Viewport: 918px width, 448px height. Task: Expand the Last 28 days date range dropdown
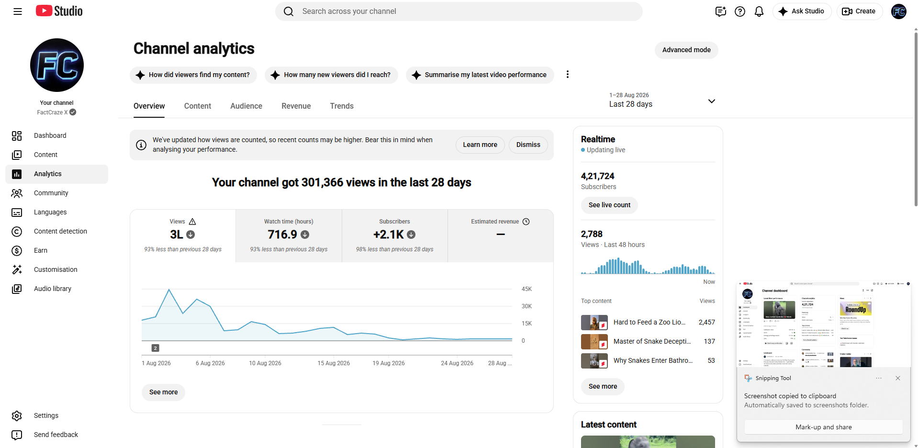click(662, 101)
